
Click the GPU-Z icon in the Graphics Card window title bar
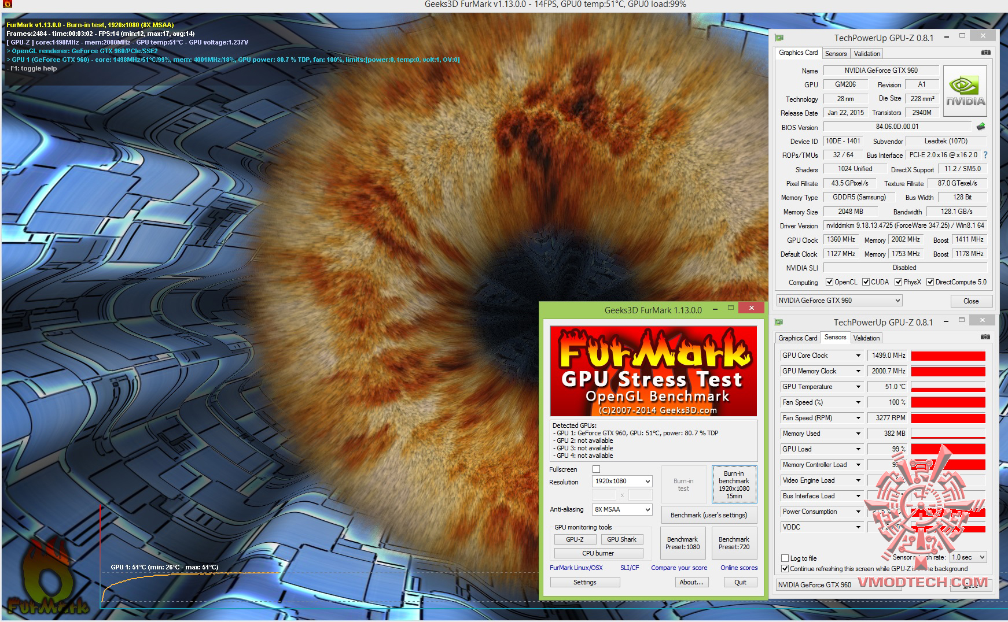[x=779, y=38]
